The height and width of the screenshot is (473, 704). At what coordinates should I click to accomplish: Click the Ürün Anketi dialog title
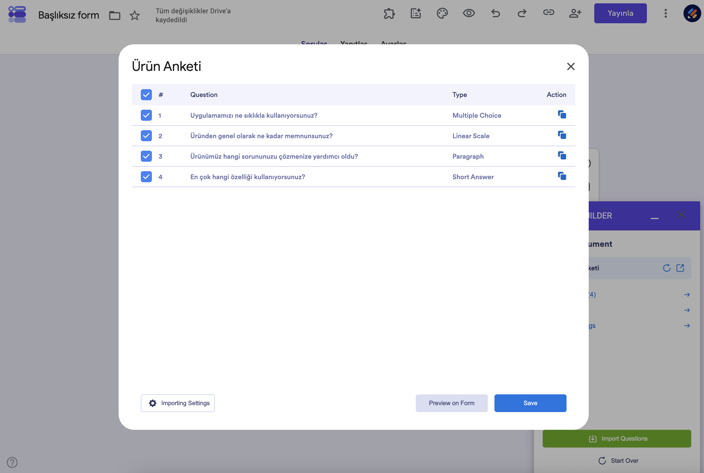point(166,66)
